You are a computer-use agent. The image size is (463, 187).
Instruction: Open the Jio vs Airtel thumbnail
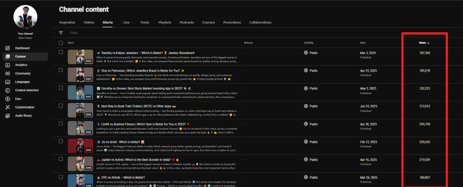click(x=81, y=146)
